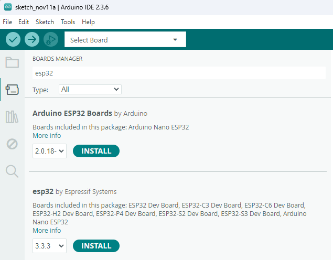The width and height of the screenshot is (333, 260).
Task: Open the Debug sidebar panel icon
Action: click(12, 144)
